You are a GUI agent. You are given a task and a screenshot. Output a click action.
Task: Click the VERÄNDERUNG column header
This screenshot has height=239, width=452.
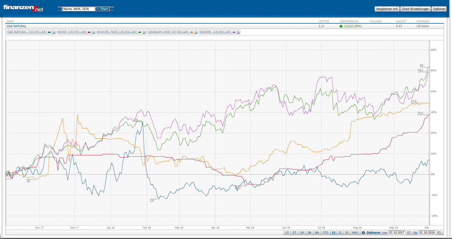[349, 22]
